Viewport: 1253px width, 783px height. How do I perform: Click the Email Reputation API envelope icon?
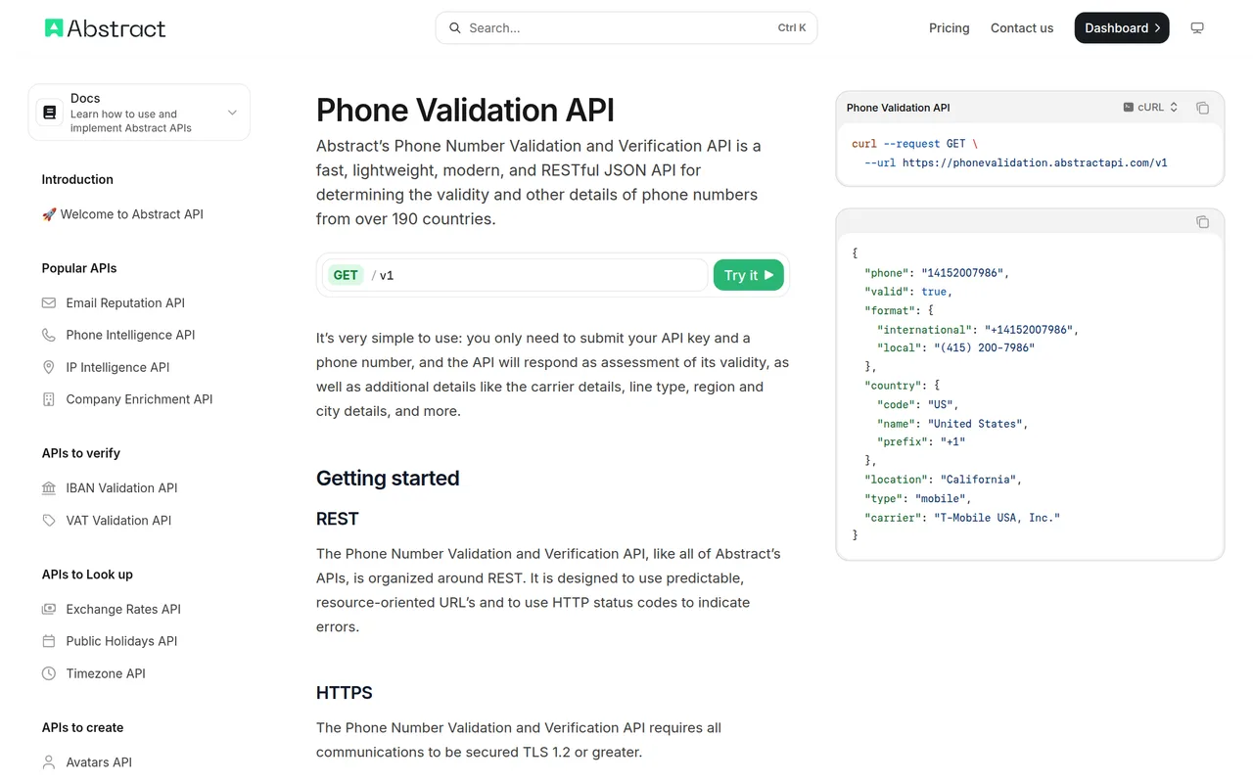(x=49, y=303)
